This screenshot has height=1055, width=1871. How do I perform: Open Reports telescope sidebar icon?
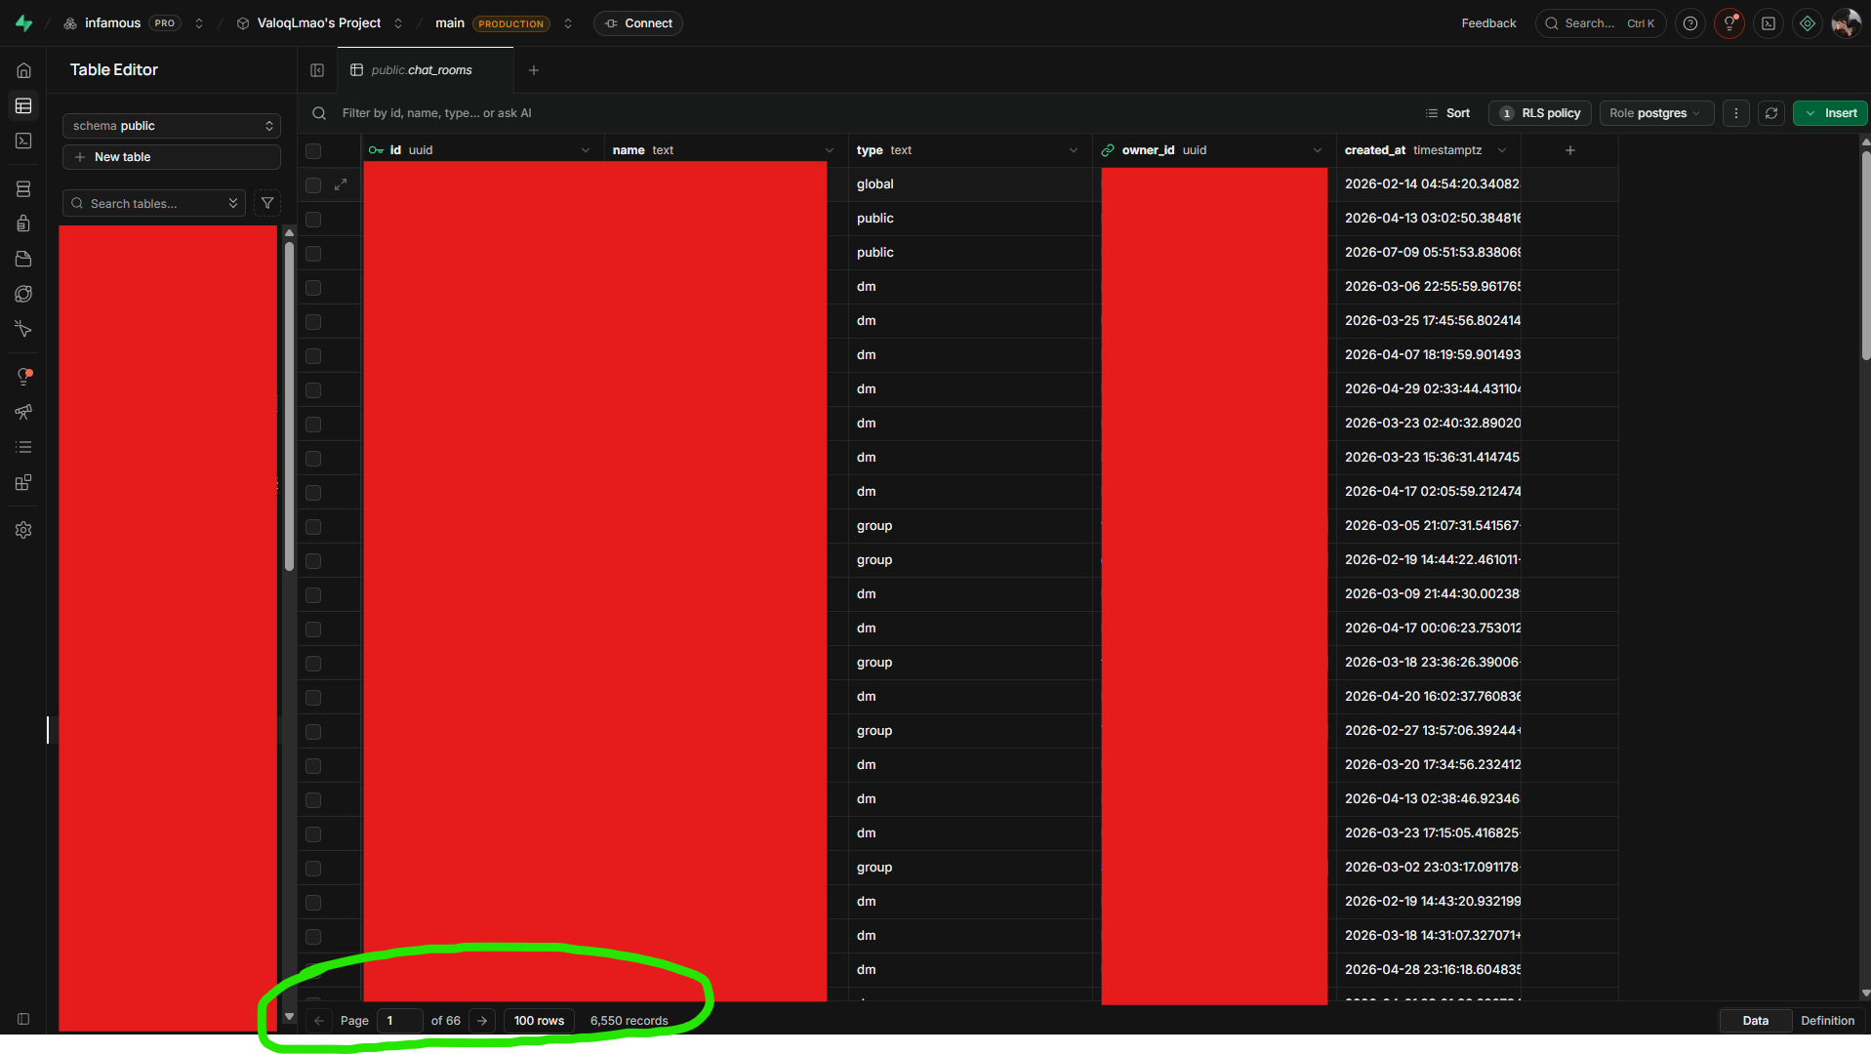[x=24, y=412]
